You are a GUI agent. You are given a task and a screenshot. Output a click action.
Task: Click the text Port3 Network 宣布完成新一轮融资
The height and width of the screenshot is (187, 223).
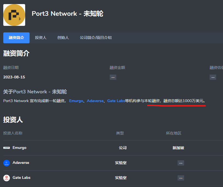coord(34,101)
